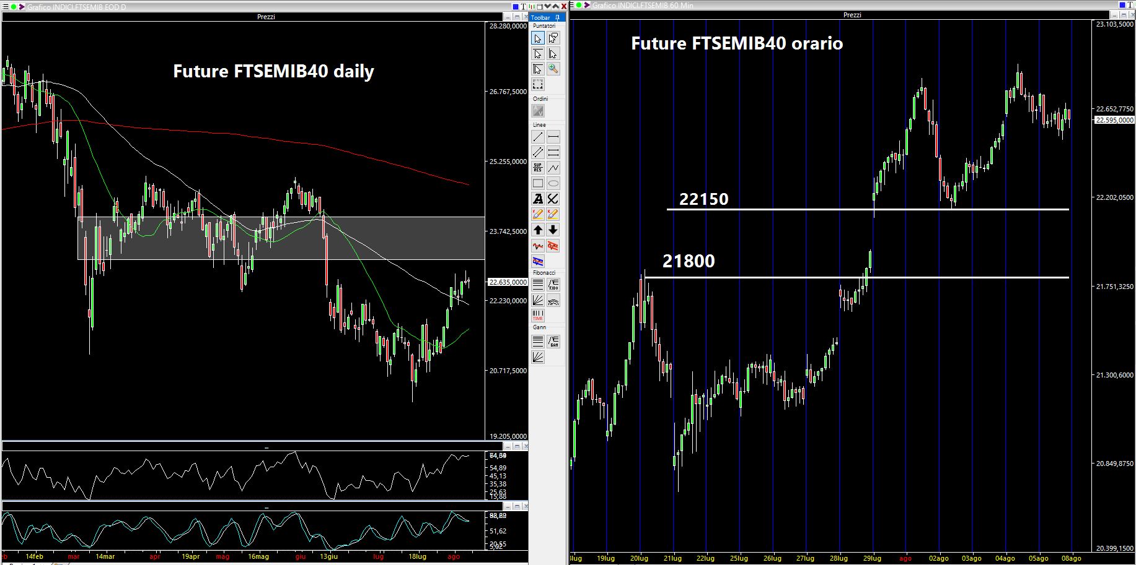Click the blue square icon in daily chart title
The image size is (1136, 565).
click(x=516, y=6)
